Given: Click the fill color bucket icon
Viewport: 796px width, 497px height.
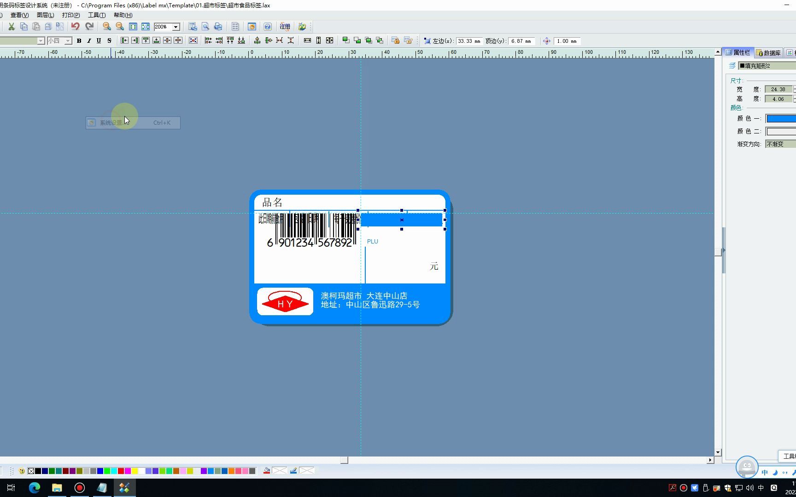Looking at the screenshot, I should [x=267, y=470].
